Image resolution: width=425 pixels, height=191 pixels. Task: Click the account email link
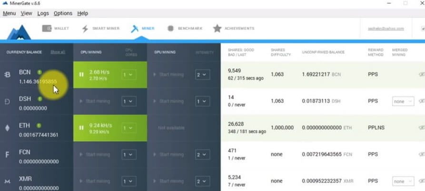[386, 28]
